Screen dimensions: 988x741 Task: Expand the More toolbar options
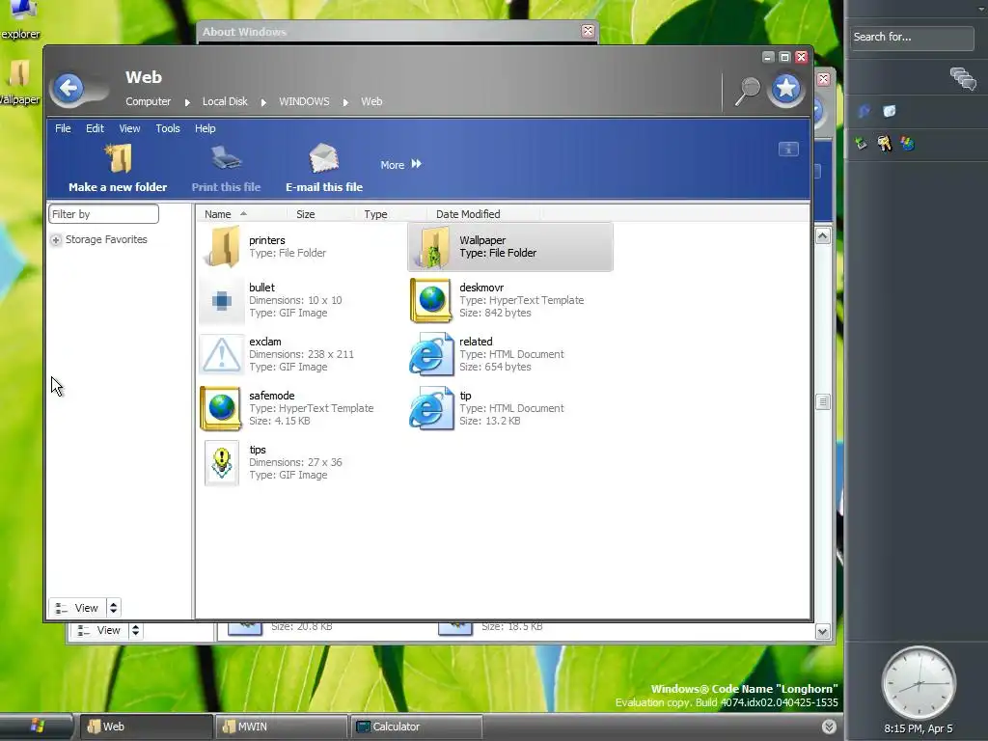coord(400,164)
